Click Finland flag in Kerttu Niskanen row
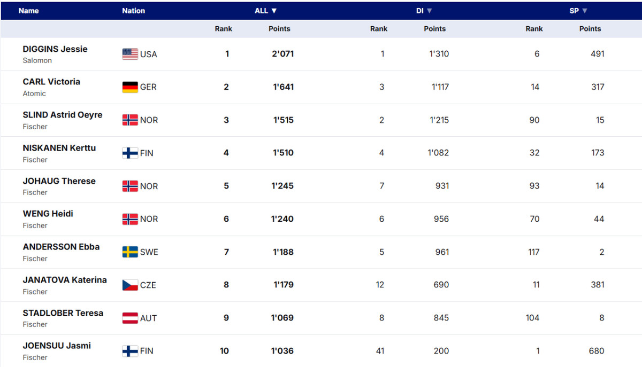The height and width of the screenshot is (367, 642). point(130,153)
